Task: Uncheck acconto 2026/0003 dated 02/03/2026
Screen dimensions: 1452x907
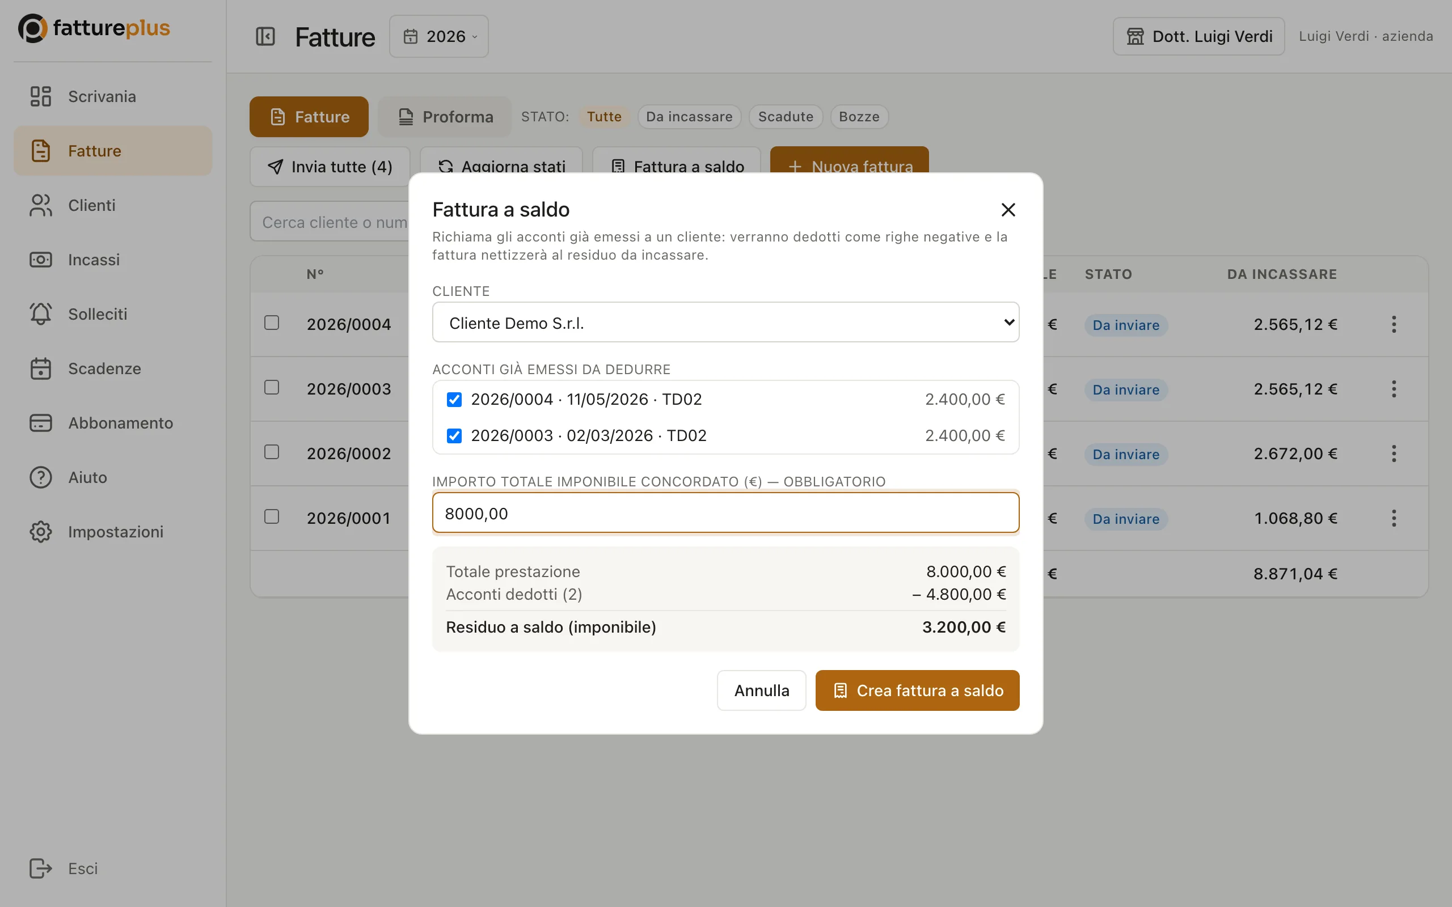Action: pos(454,435)
